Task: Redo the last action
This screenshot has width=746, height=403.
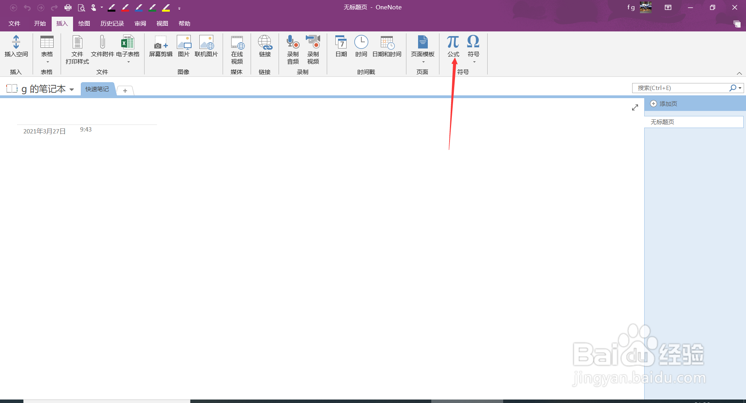Action: [x=54, y=7]
